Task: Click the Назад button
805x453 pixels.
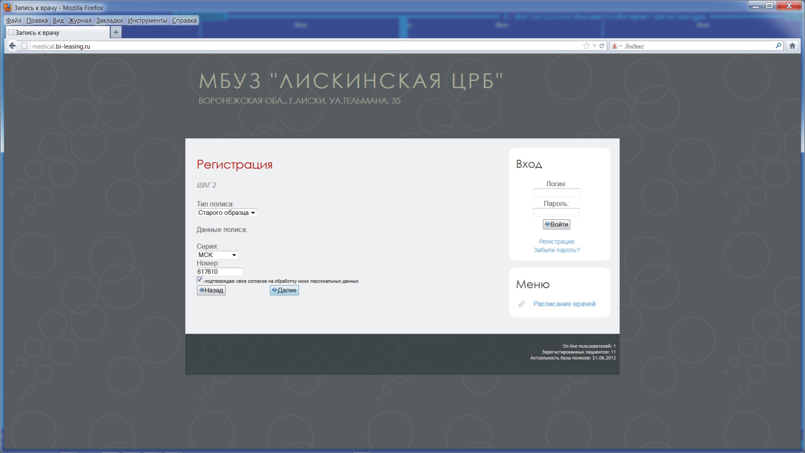Action: coord(211,290)
